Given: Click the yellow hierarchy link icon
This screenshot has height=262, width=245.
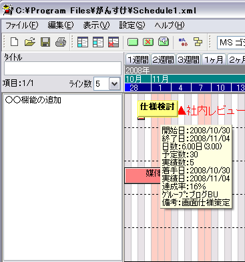Looking at the screenshot, I should click(x=198, y=42).
